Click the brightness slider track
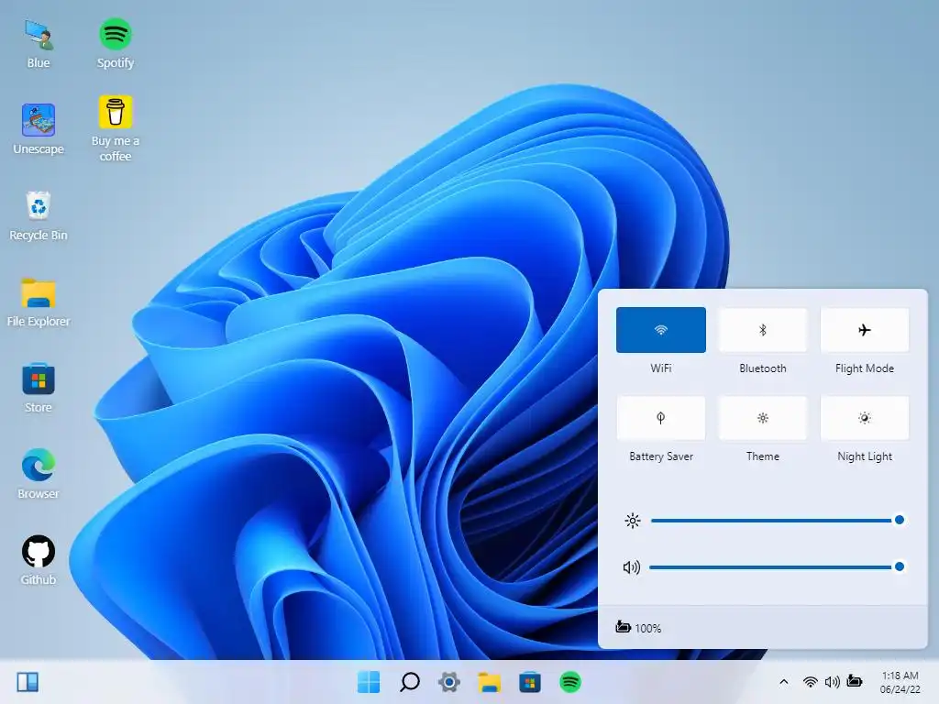The image size is (939, 704). (778, 521)
